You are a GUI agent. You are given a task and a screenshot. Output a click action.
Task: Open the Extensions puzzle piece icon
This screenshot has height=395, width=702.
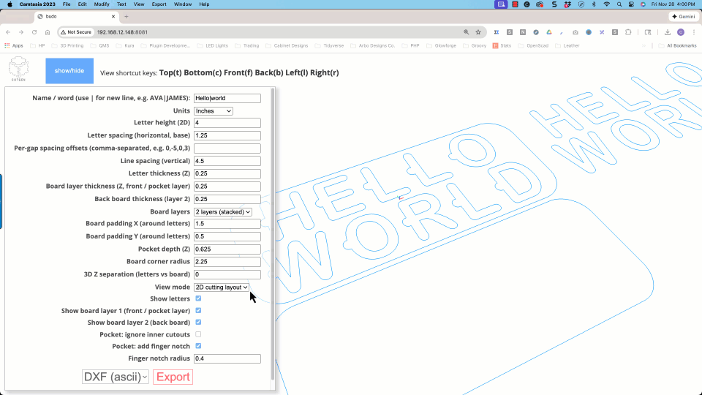pyautogui.click(x=628, y=32)
